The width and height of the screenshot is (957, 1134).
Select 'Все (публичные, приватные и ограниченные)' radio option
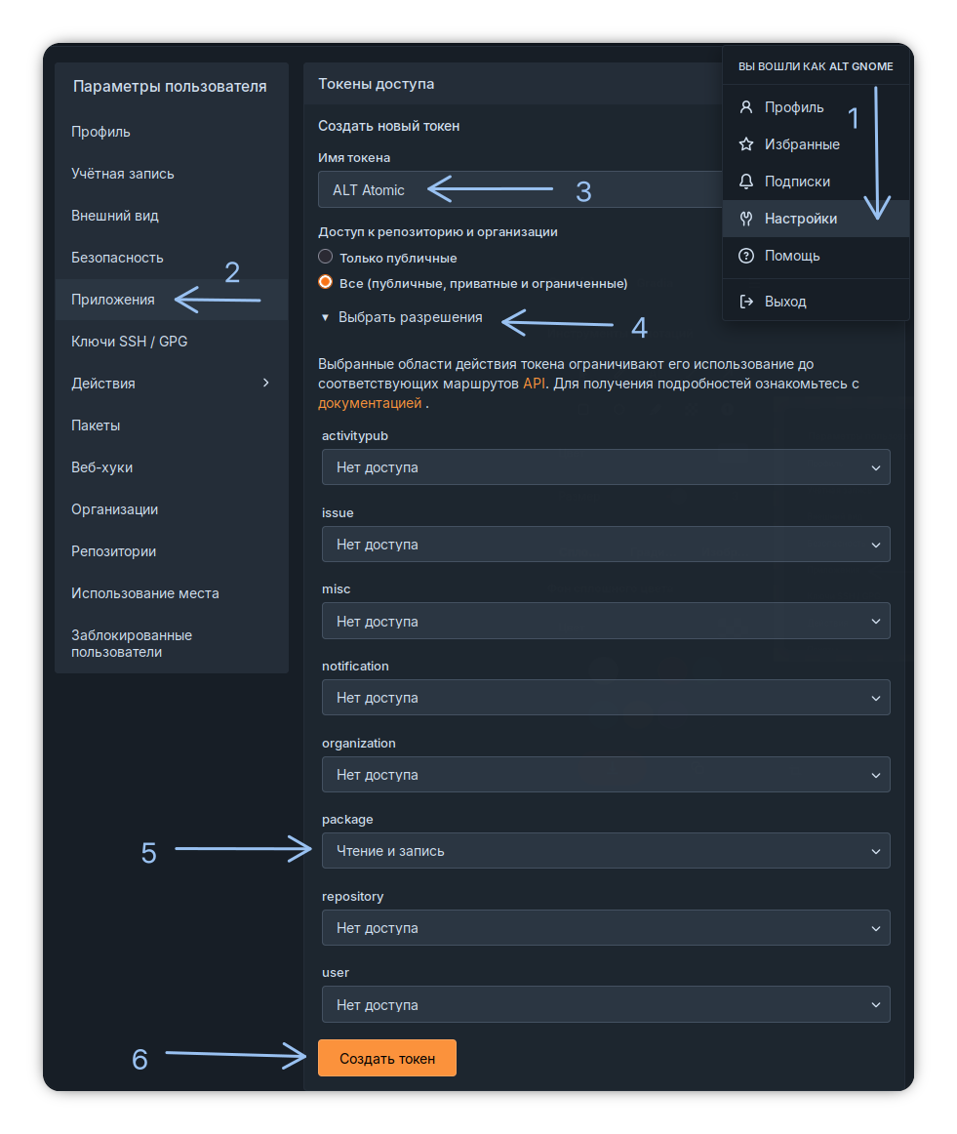coord(326,283)
